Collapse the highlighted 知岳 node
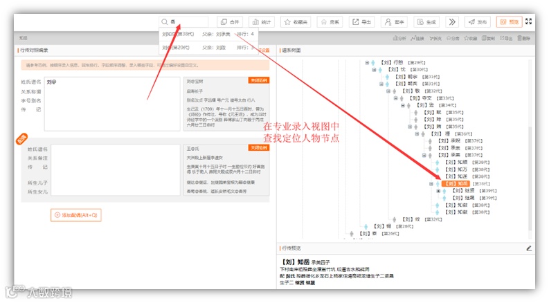 431,184
